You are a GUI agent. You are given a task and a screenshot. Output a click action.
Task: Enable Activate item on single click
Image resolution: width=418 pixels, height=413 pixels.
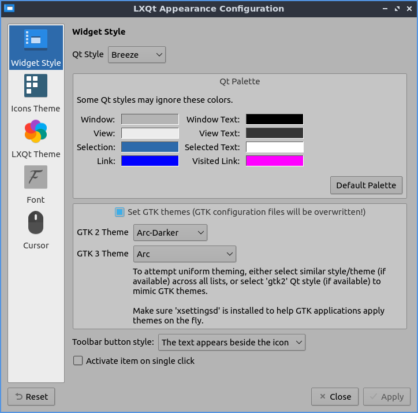click(x=79, y=361)
